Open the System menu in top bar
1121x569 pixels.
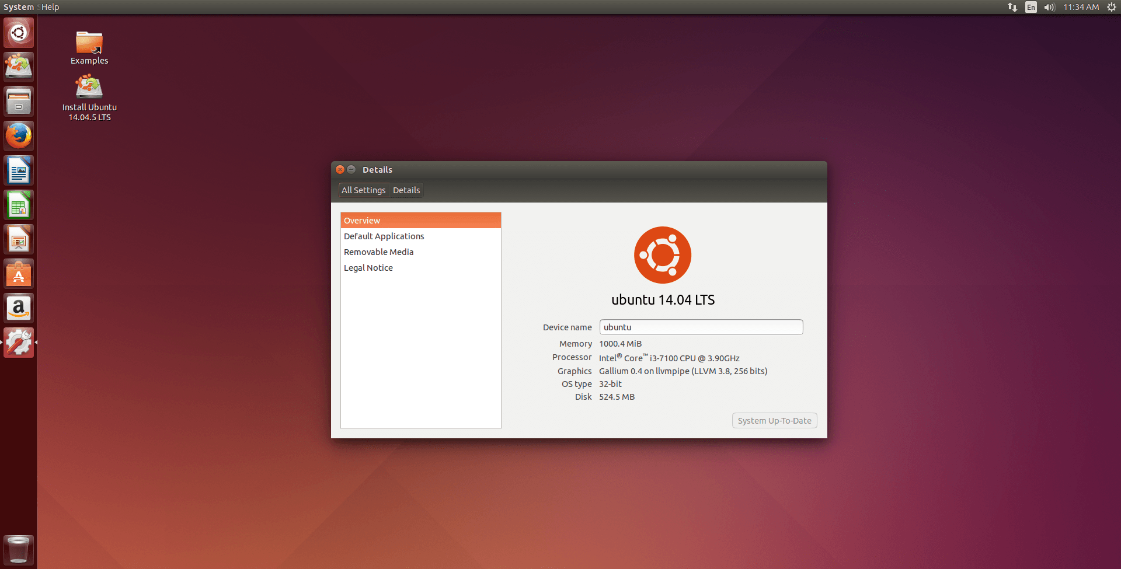click(19, 7)
